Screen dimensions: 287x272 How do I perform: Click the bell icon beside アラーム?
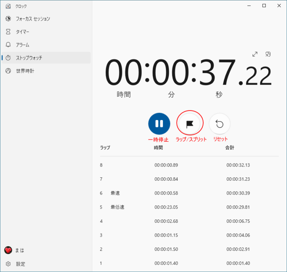click(8, 45)
